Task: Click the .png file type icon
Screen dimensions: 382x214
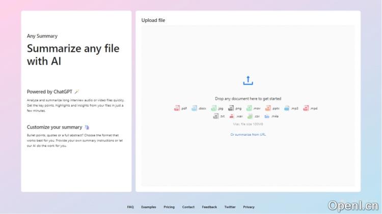Action: [x=231, y=108]
